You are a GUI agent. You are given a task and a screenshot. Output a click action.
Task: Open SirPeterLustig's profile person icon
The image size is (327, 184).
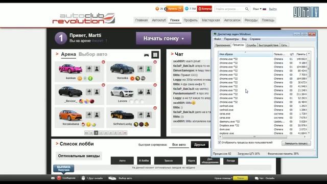coord(149,114)
